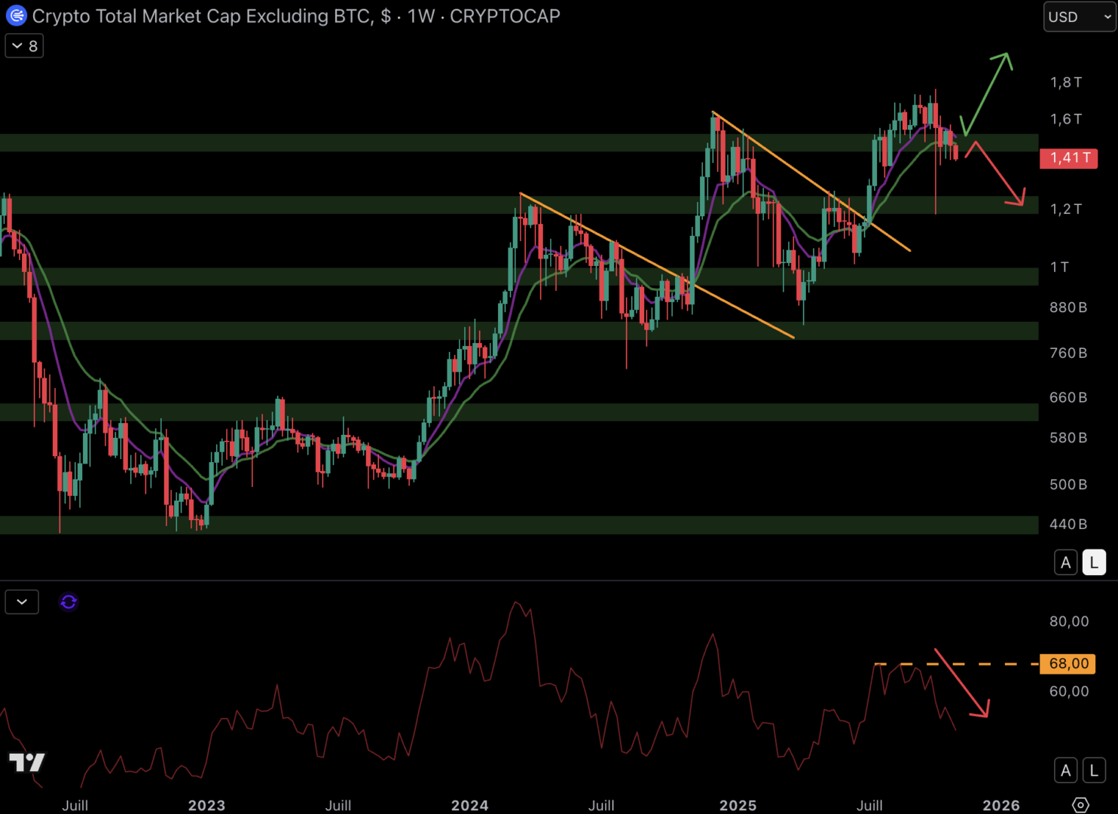Toggle auto scale A on indicator pane
1118x814 pixels.
click(x=1065, y=770)
